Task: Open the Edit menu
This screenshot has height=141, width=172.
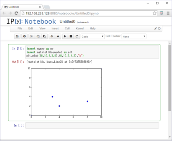Action: [31, 28]
